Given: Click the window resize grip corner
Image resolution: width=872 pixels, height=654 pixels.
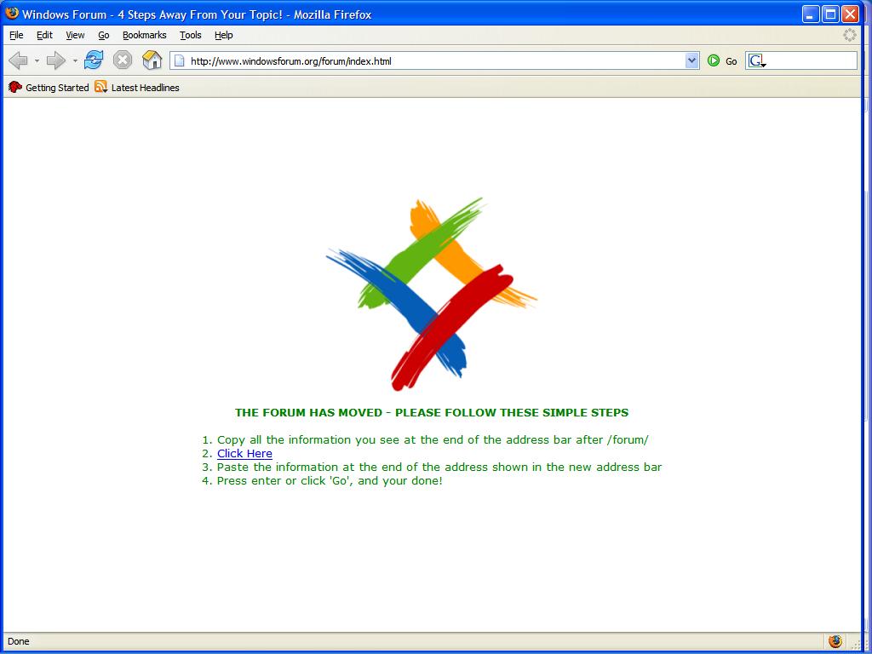Looking at the screenshot, I should pyautogui.click(x=857, y=644).
